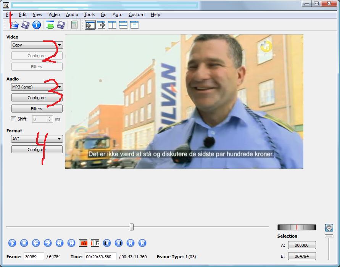Open the File menu
The image size is (340, 267).
point(10,14)
